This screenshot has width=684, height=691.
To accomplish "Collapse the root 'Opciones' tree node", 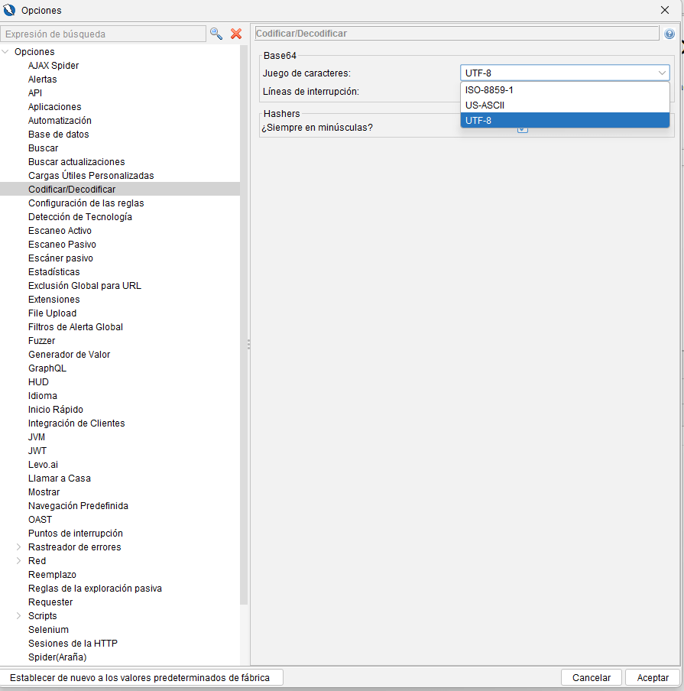I will click(6, 52).
